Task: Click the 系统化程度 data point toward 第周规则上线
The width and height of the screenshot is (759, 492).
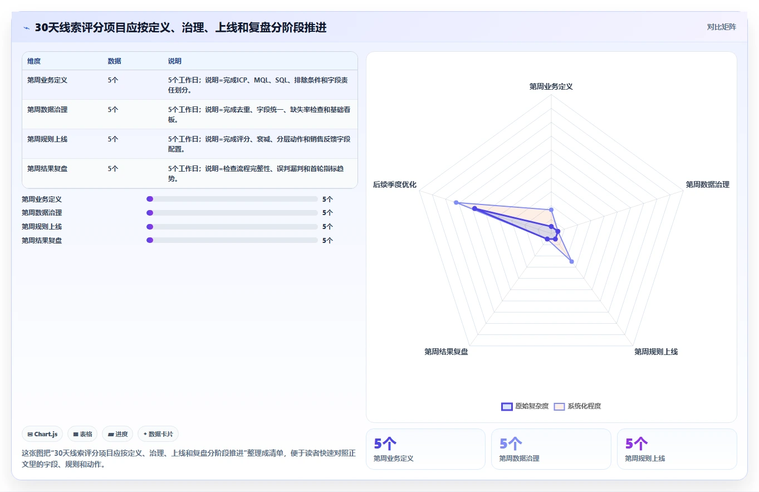Action: (x=571, y=261)
